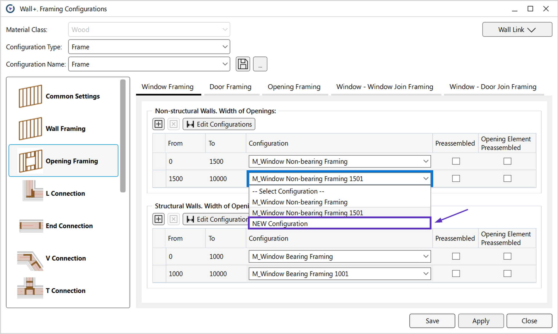Click the save configuration floppy disk icon
The height and width of the screenshot is (334, 558).
tap(243, 64)
